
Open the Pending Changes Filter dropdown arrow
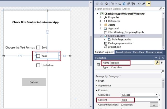coord(116,4)
